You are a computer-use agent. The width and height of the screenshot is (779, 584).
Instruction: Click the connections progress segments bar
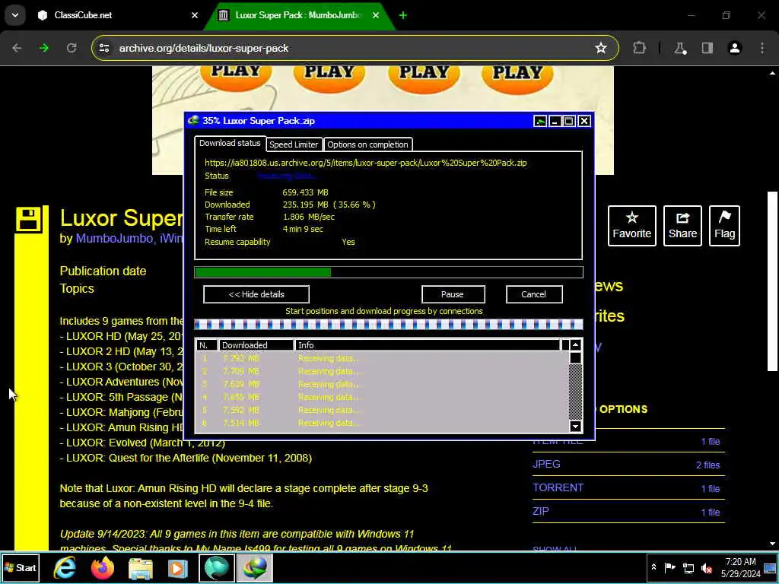[x=389, y=325]
